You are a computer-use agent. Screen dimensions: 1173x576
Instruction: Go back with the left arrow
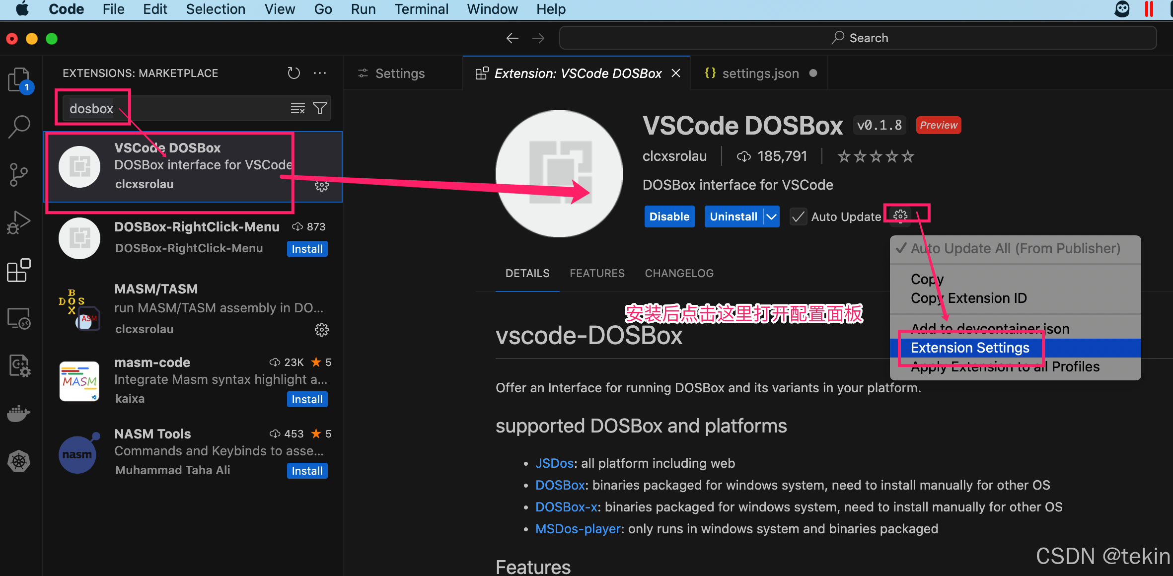pyautogui.click(x=513, y=38)
